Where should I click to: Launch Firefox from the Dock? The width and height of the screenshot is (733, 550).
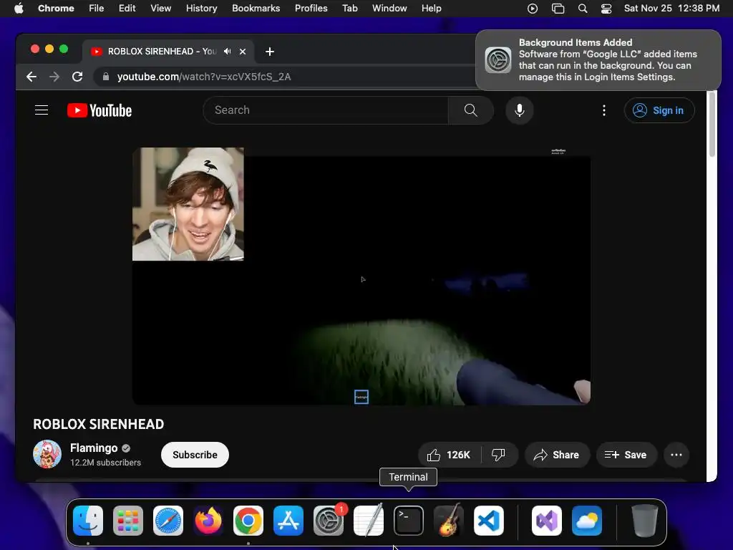pos(208,521)
